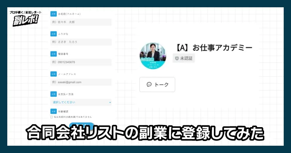The width and height of the screenshot is (291, 153).
Task: Open the payment method dropdown
Action: point(81,102)
